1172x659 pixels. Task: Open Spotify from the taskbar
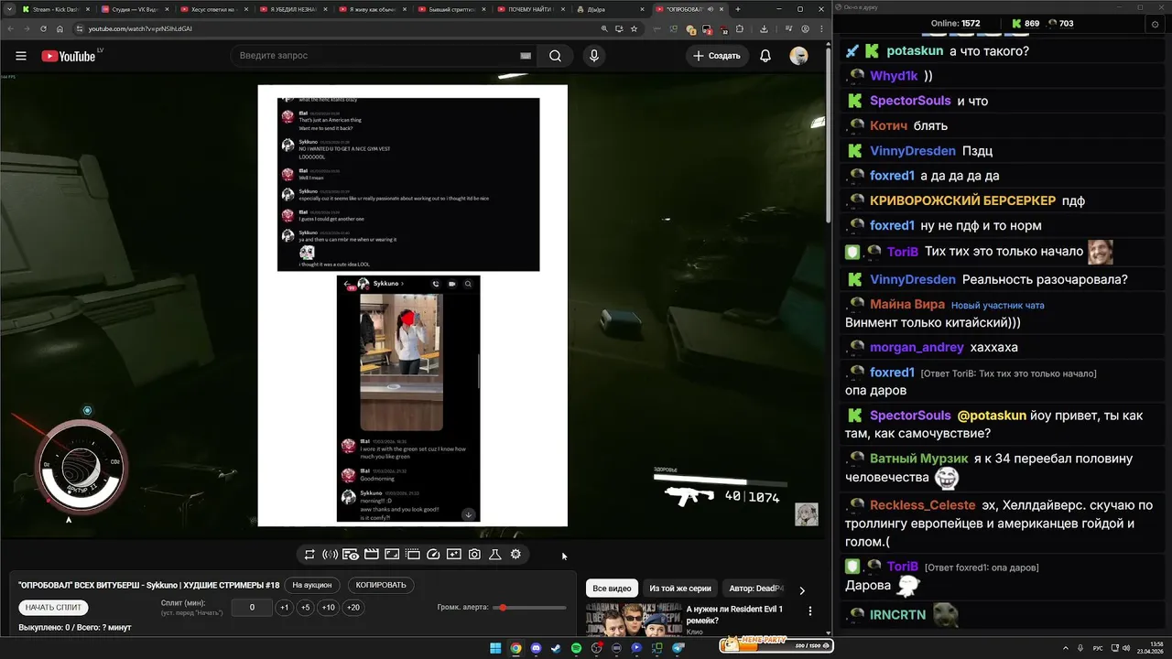(x=576, y=648)
